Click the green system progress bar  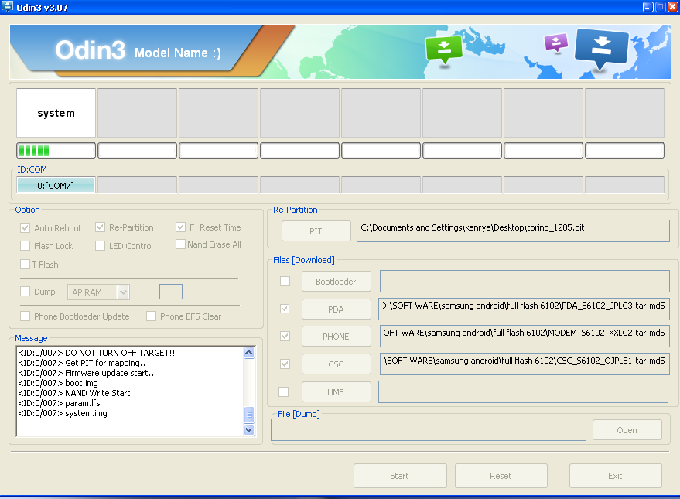click(x=56, y=150)
